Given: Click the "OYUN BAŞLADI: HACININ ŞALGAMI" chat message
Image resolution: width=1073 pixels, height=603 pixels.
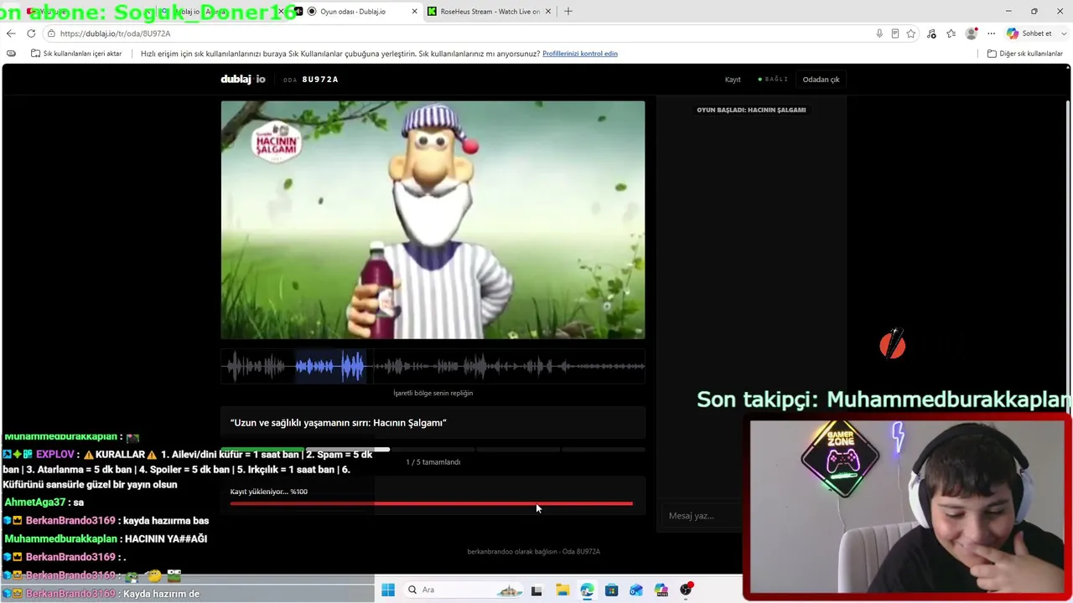Looking at the screenshot, I should (x=751, y=110).
